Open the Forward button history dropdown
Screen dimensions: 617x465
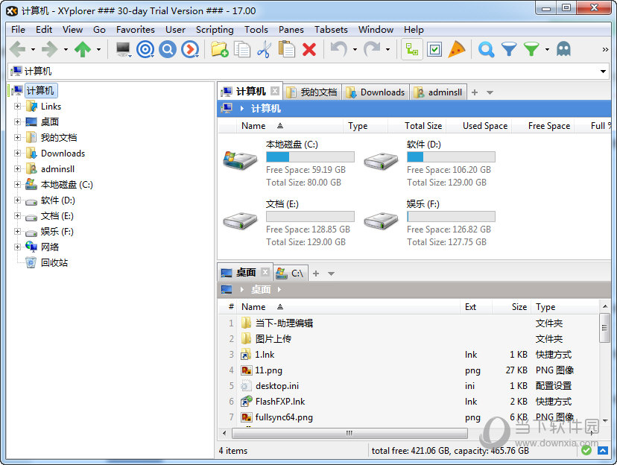66,50
